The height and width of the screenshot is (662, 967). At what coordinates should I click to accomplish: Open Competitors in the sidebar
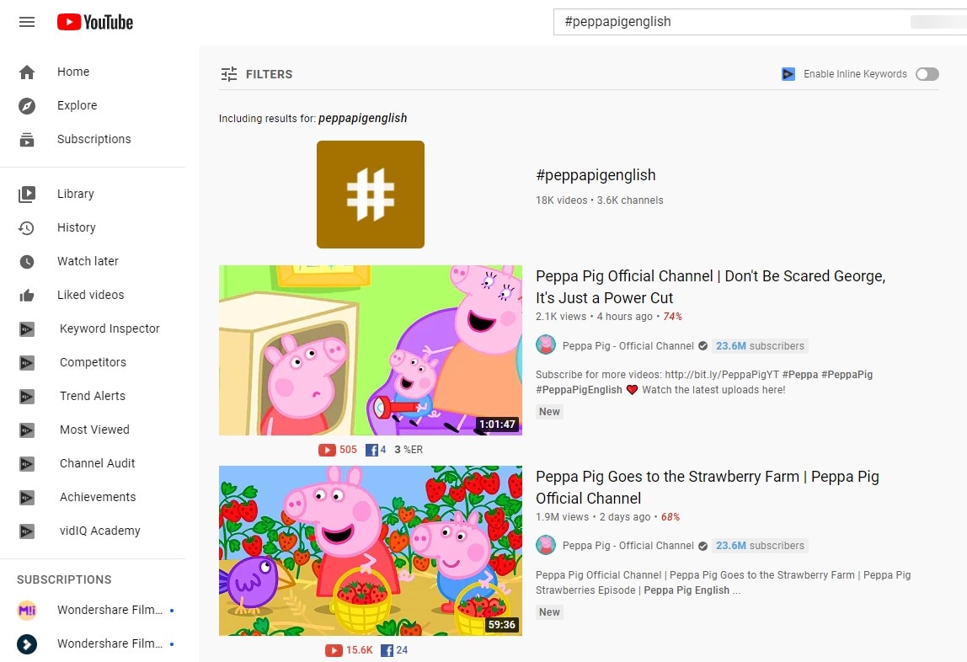(x=93, y=362)
